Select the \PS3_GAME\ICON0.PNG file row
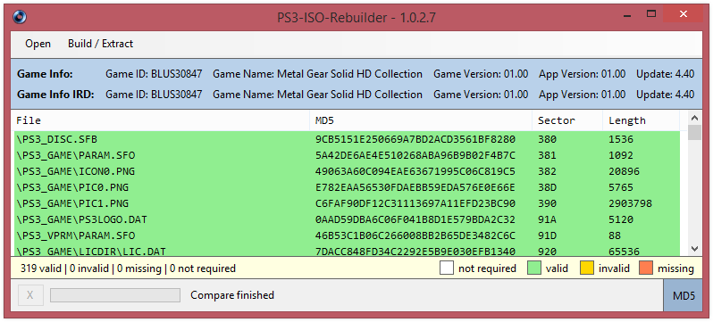Screen dimensions: 713x322 (x=347, y=171)
